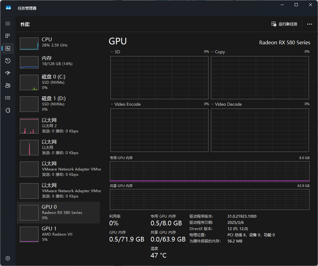Viewport: 318px width, 266px height.
Task: Open the Startup apps page icon
Action: point(8,73)
